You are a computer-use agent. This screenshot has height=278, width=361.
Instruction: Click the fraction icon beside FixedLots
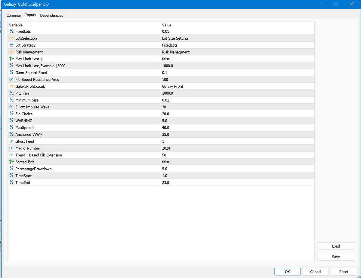[11, 31]
